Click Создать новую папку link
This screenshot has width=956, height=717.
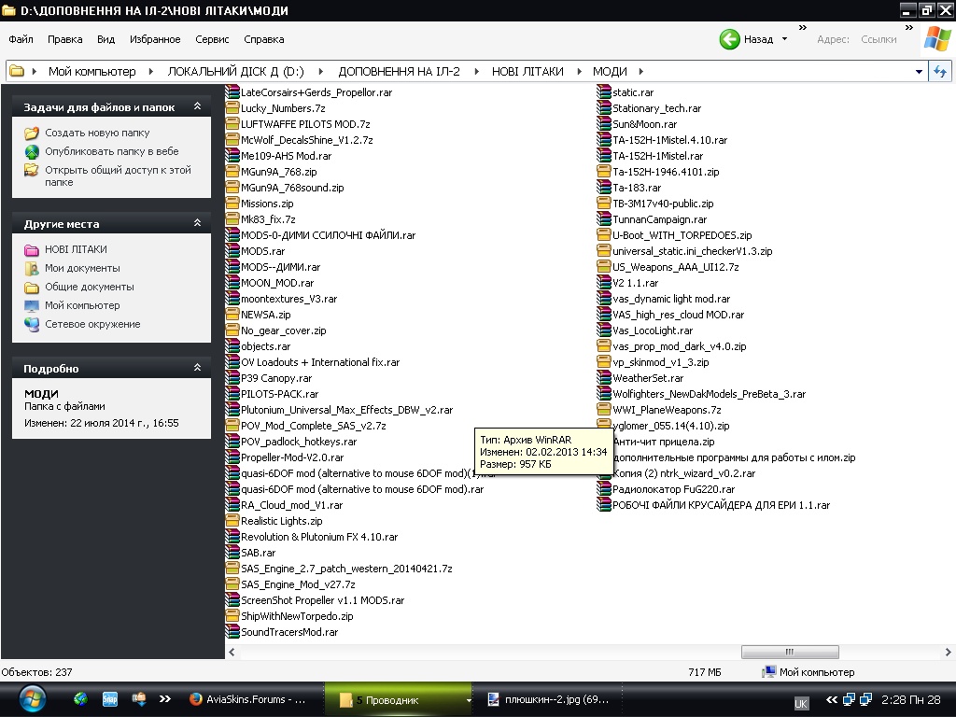click(97, 133)
